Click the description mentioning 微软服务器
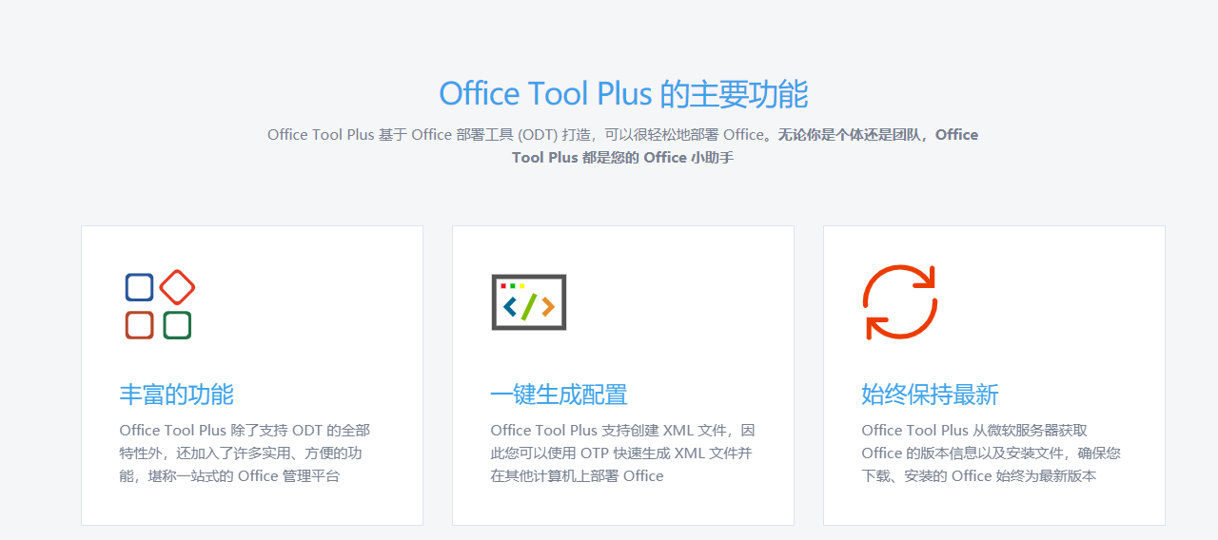The image size is (1218, 540). pos(991,453)
